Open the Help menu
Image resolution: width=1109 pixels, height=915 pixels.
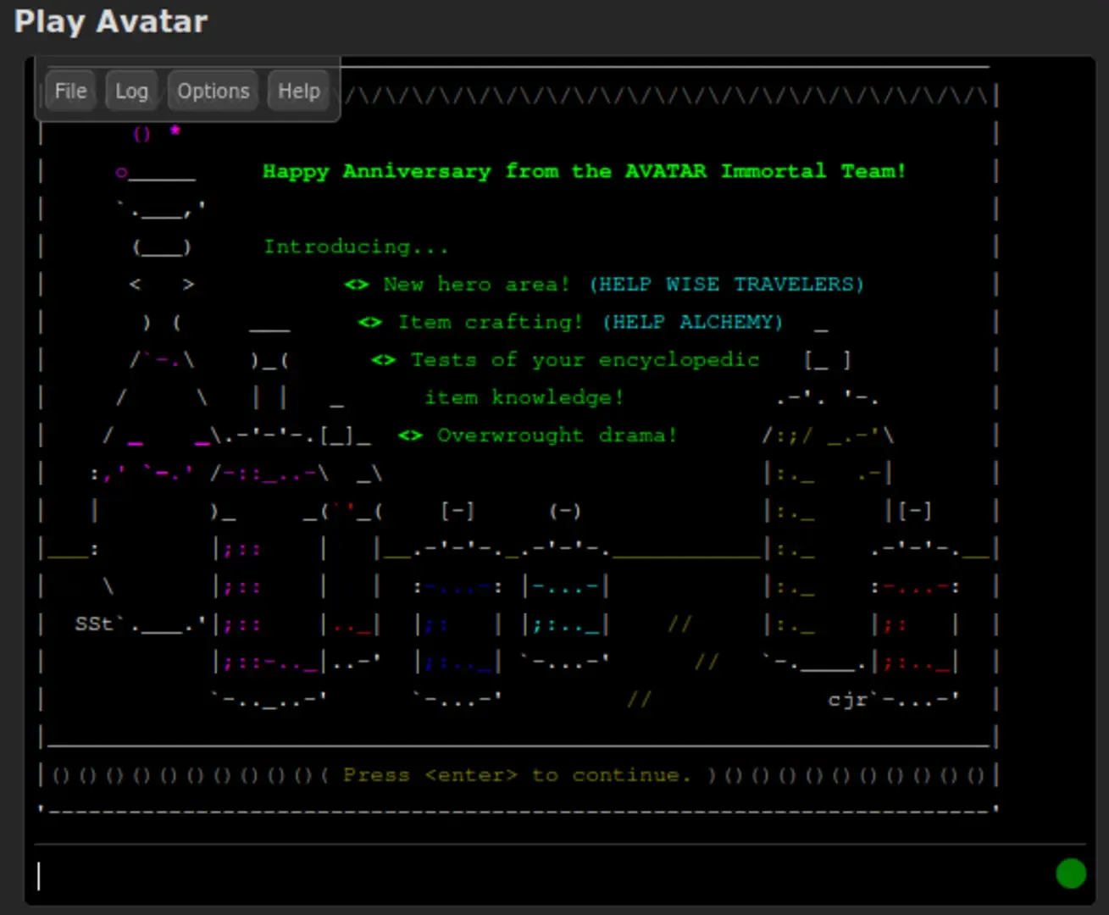299,91
